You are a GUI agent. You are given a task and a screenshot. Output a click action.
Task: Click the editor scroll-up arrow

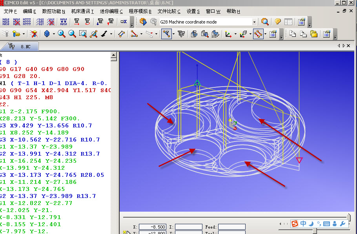click(114, 55)
